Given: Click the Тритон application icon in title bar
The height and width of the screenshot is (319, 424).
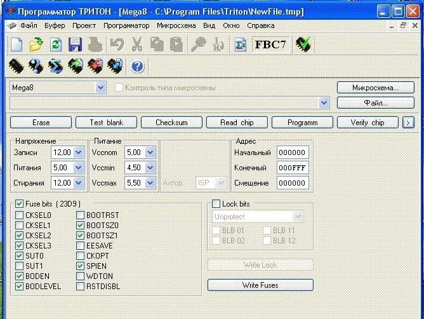Looking at the screenshot, I should tap(10, 11).
